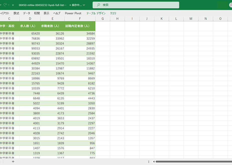232x165 pixels.
Task: Select column F header
Action: click(x=80, y=19)
